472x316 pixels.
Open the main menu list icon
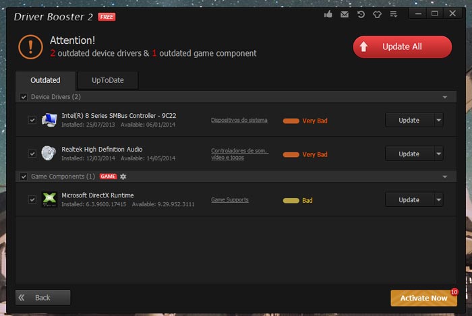[x=393, y=14]
